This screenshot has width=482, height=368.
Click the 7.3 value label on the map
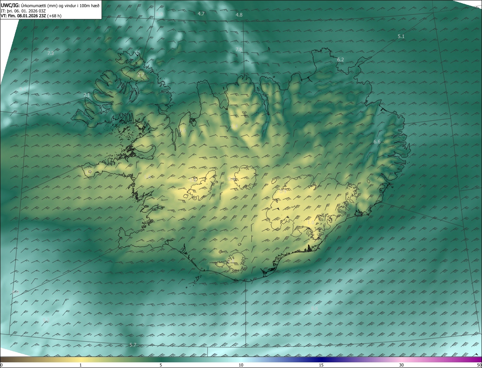pyautogui.click(x=50, y=53)
